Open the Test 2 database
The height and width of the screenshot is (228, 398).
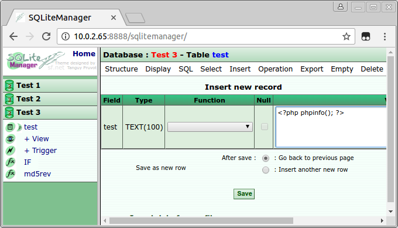coord(29,99)
